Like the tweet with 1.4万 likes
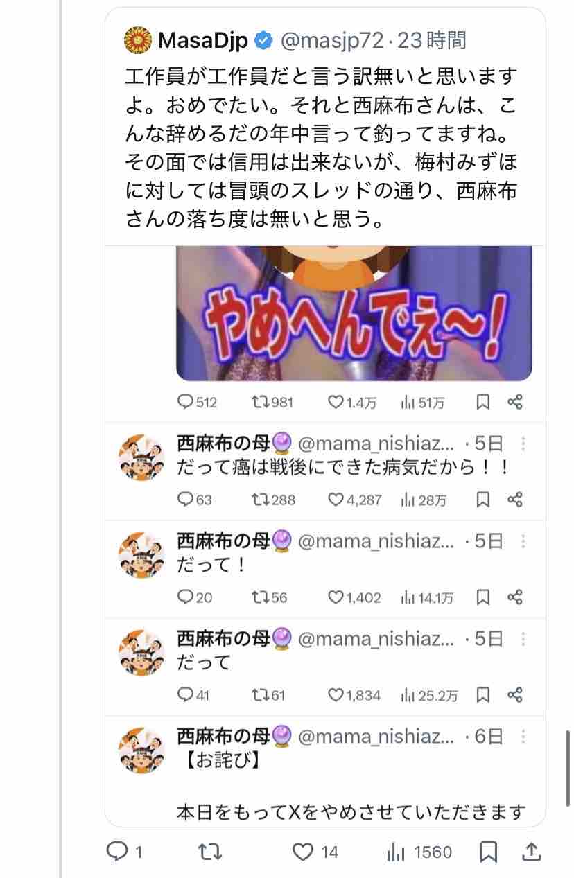The image size is (574, 878). 351,402
